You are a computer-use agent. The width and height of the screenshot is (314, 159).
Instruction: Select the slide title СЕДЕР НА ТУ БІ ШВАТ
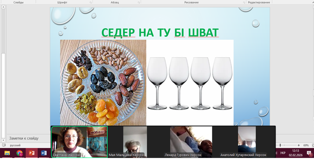[160, 32]
